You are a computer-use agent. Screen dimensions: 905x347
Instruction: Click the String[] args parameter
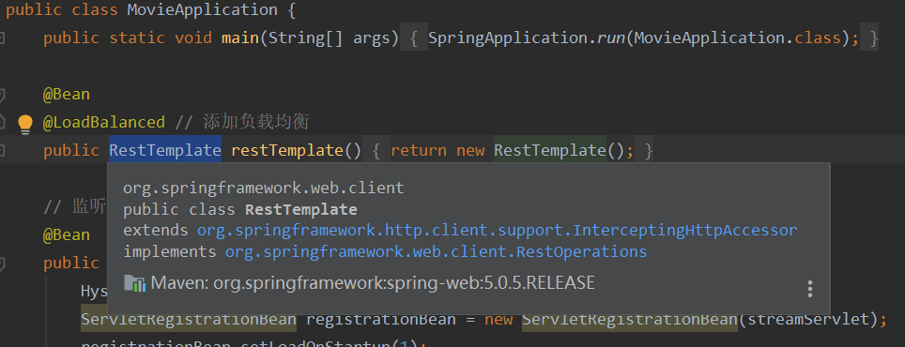point(329,38)
